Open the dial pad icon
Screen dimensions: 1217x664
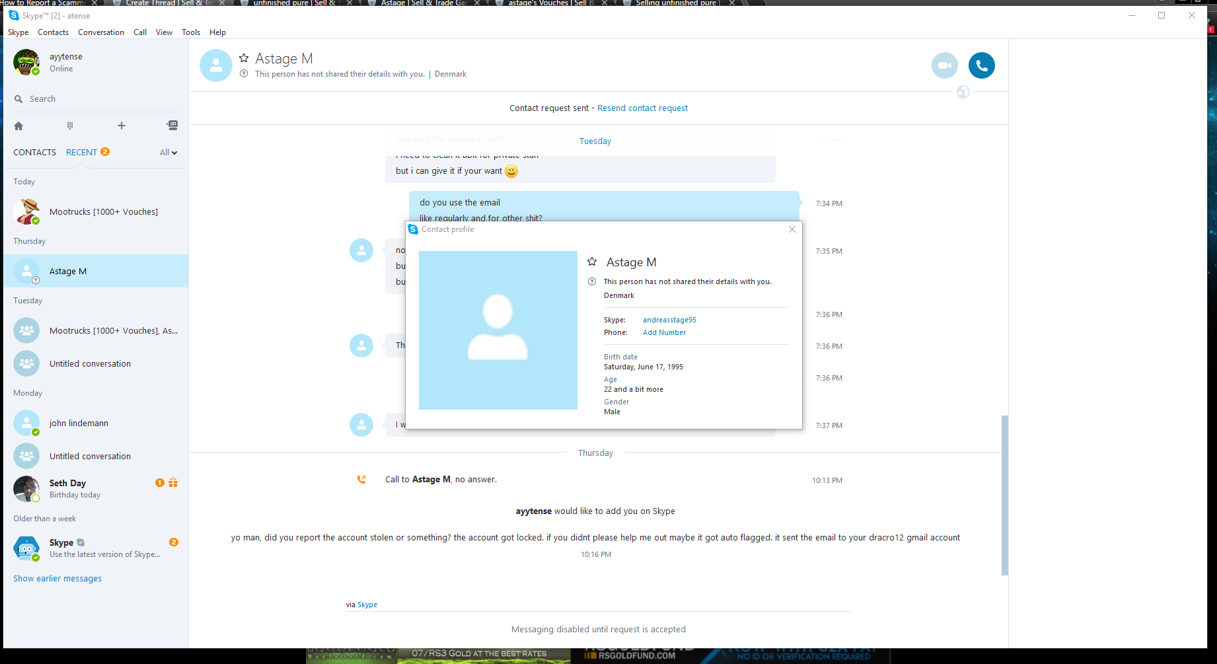tap(70, 126)
